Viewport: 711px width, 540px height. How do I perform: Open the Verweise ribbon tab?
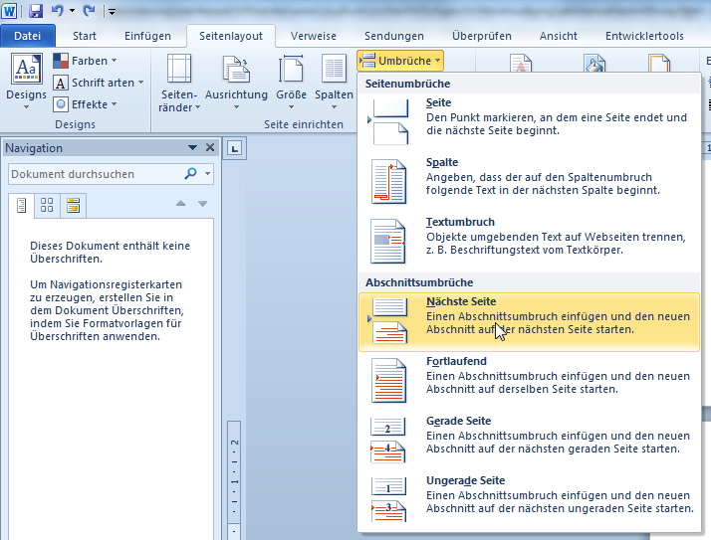[313, 36]
